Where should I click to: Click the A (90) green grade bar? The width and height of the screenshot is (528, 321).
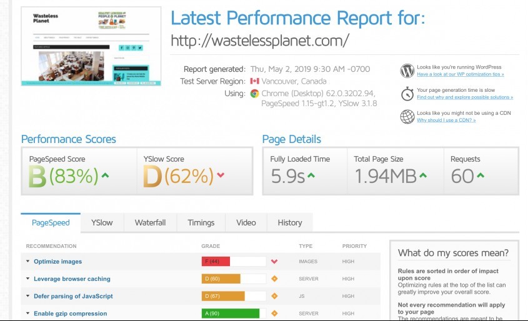[231, 314]
